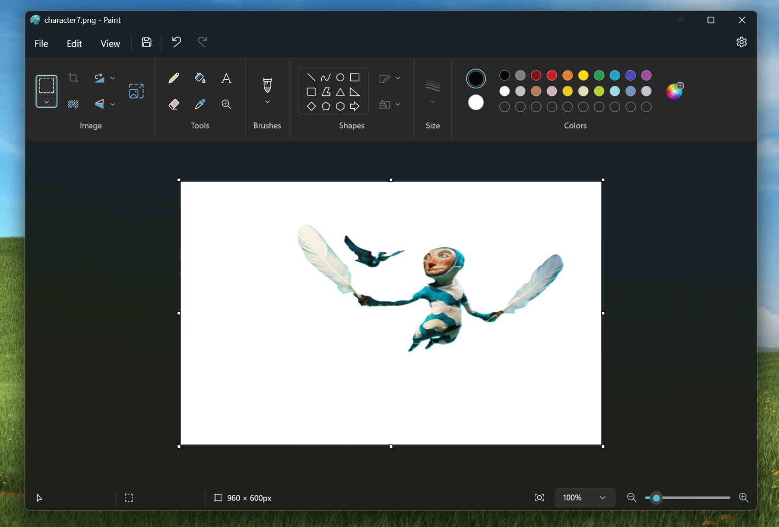This screenshot has width=779, height=527.
Task: Activate the Text tool
Action: [226, 78]
